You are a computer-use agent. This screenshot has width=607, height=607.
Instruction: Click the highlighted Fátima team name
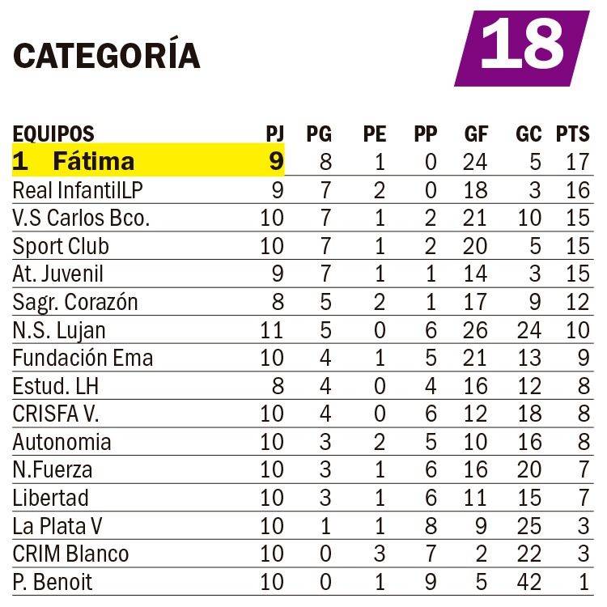[93, 161]
